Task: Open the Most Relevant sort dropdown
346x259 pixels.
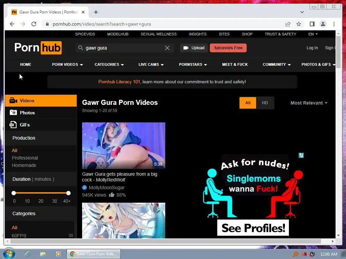Action: click(x=309, y=103)
